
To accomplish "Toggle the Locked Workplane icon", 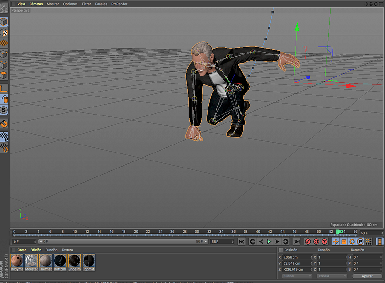I will point(4,137).
